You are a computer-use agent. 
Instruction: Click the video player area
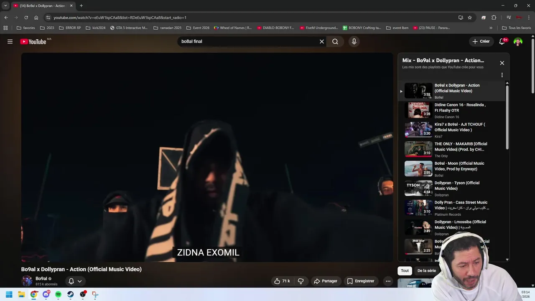pyautogui.click(x=207, y=157)
